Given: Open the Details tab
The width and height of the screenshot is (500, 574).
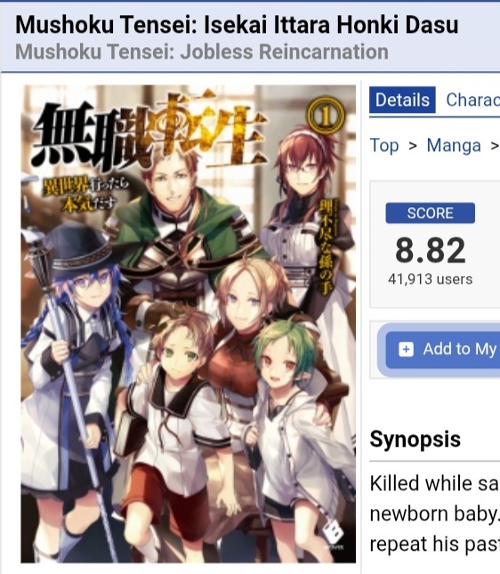Looking at the screenshot, I should [402, 100].
